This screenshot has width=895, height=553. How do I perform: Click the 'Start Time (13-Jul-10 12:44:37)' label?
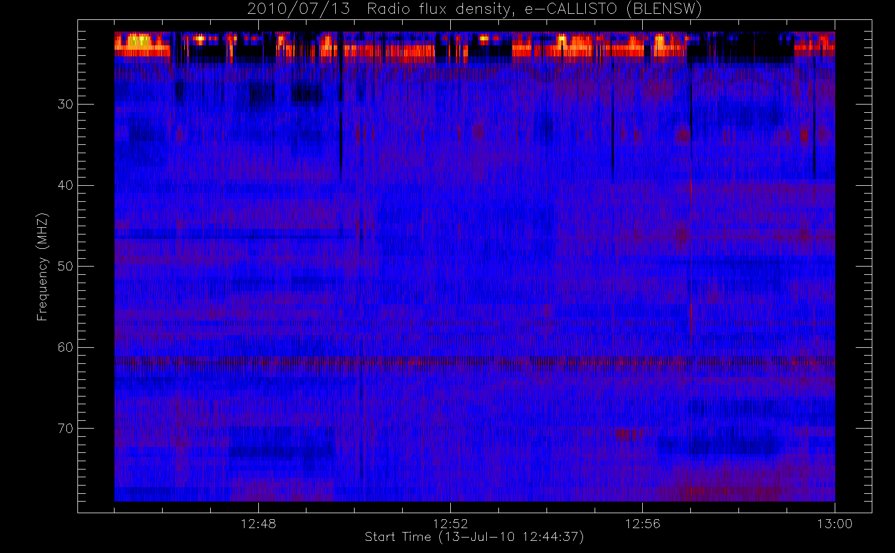474,537
